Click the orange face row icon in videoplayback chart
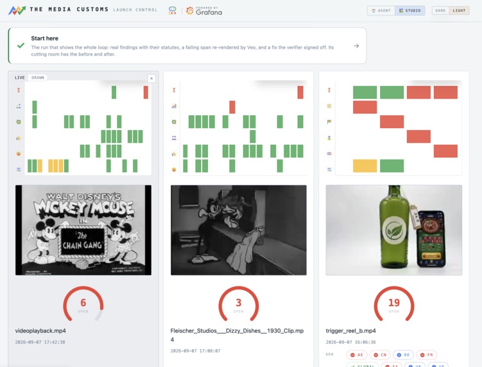This screenshot has height=367, width=482. point(19,154)
